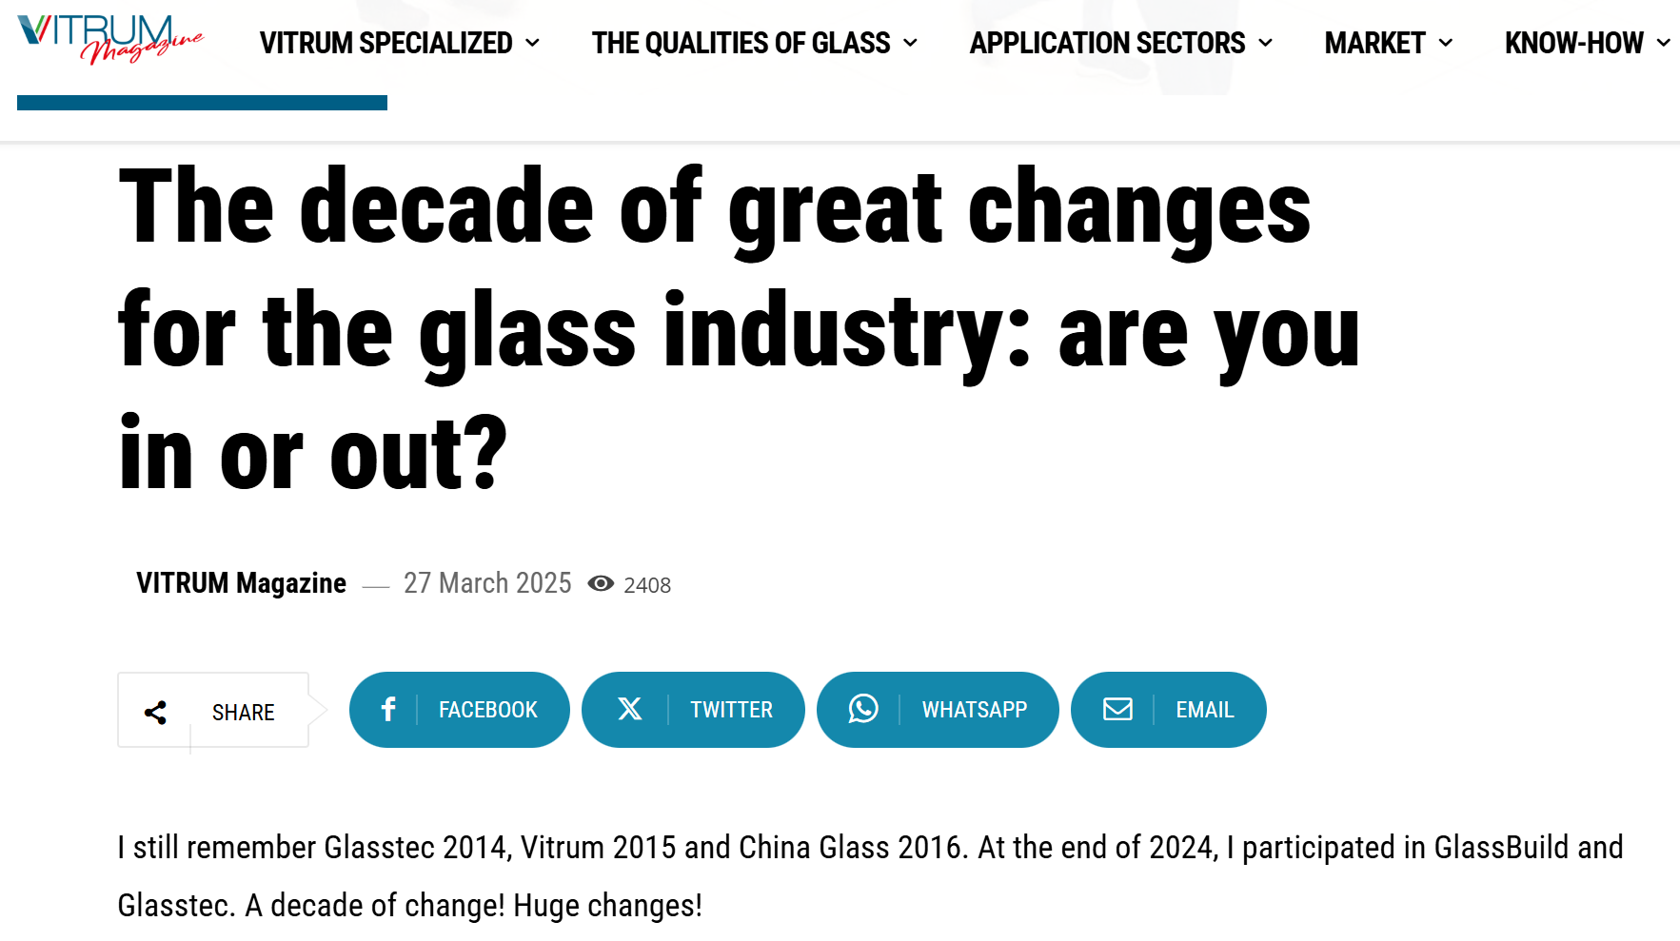Expand the Know-How menu chevron

(1664, 43)
